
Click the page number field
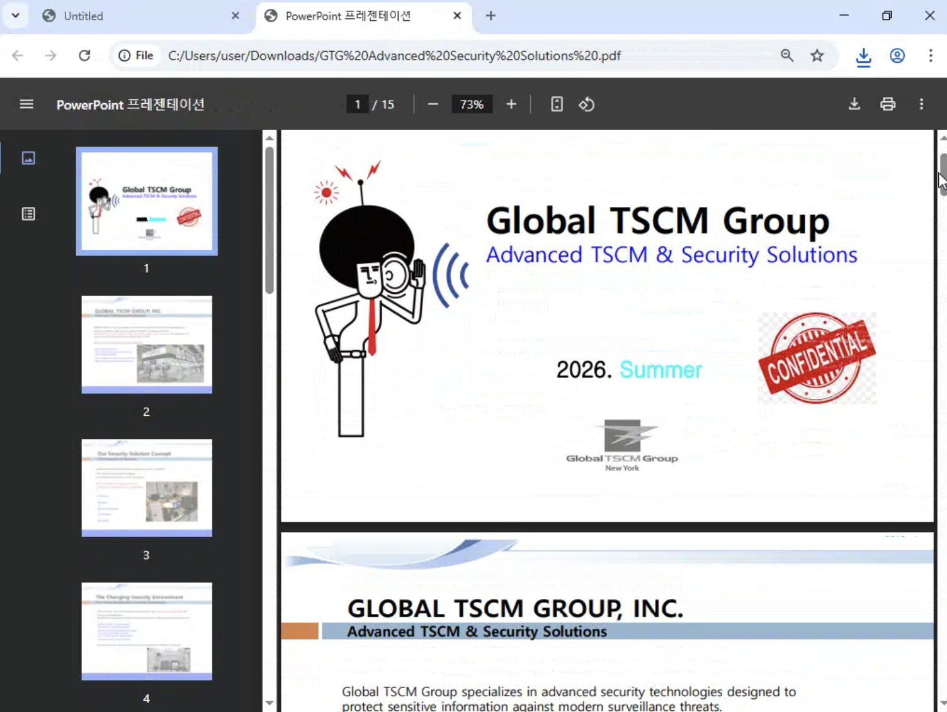[x=357, y=104]
